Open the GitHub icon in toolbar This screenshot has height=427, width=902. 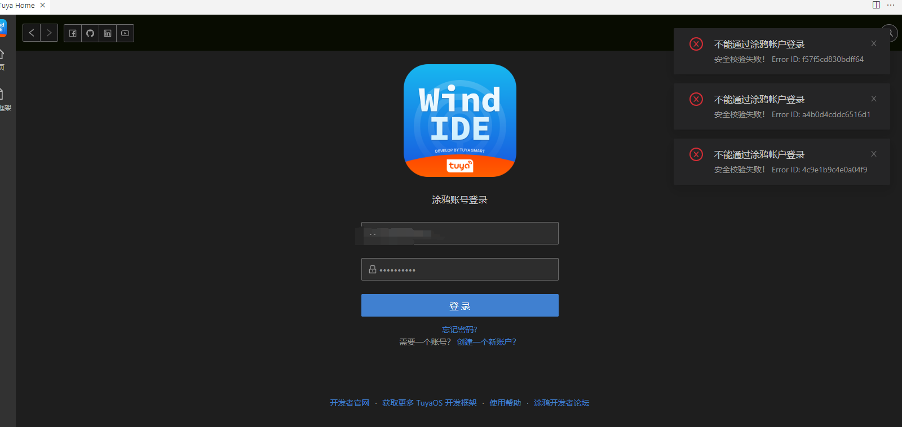click(x=90, y=33)
